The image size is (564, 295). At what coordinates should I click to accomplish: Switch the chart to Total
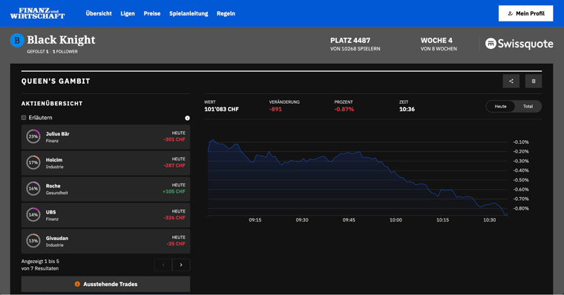pyautogui.click(x=528, y=106)
